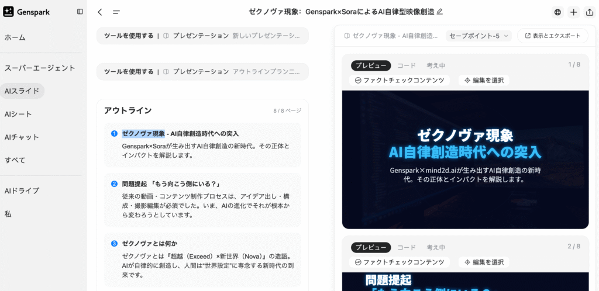Select outline item number 2 badge
Image resolution: width=599 pixels, height=291 pixels.
click(x=114, y=184)
